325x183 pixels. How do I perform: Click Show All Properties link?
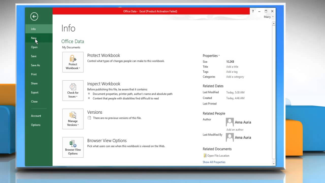[x=214, y=162]
